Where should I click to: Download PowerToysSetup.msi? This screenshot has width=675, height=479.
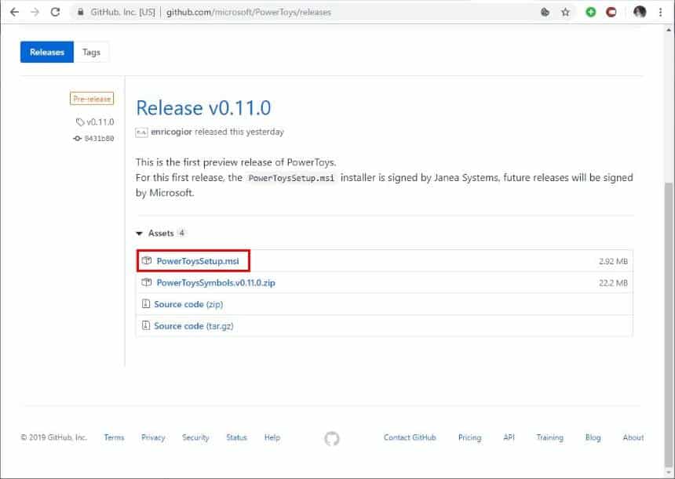[x=198, y=261]
